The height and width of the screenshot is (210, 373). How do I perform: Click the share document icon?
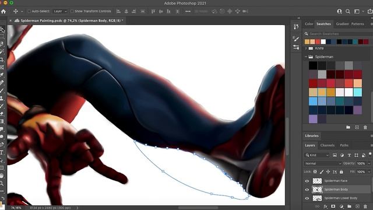coord(370,11)
